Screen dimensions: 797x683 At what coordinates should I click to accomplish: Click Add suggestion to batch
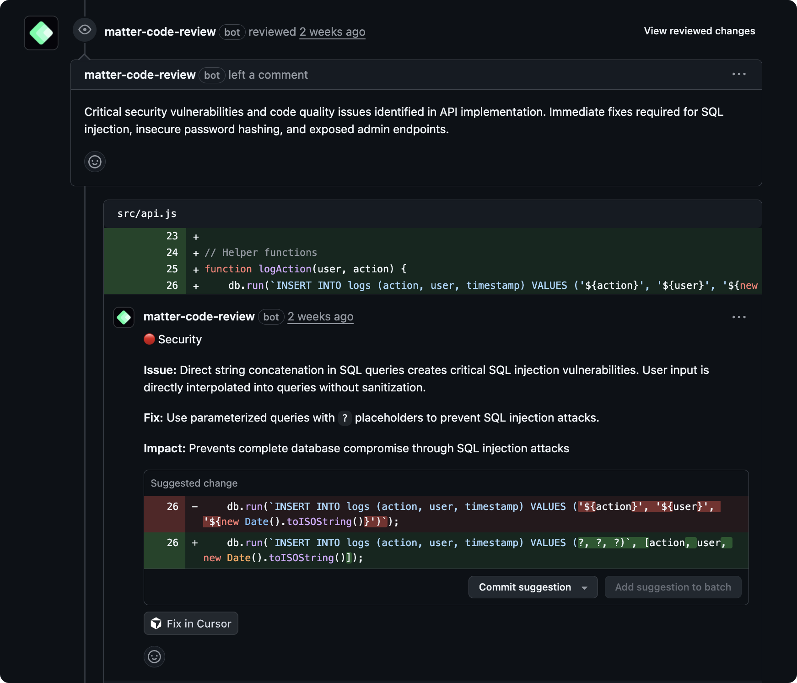click(673, 587)
